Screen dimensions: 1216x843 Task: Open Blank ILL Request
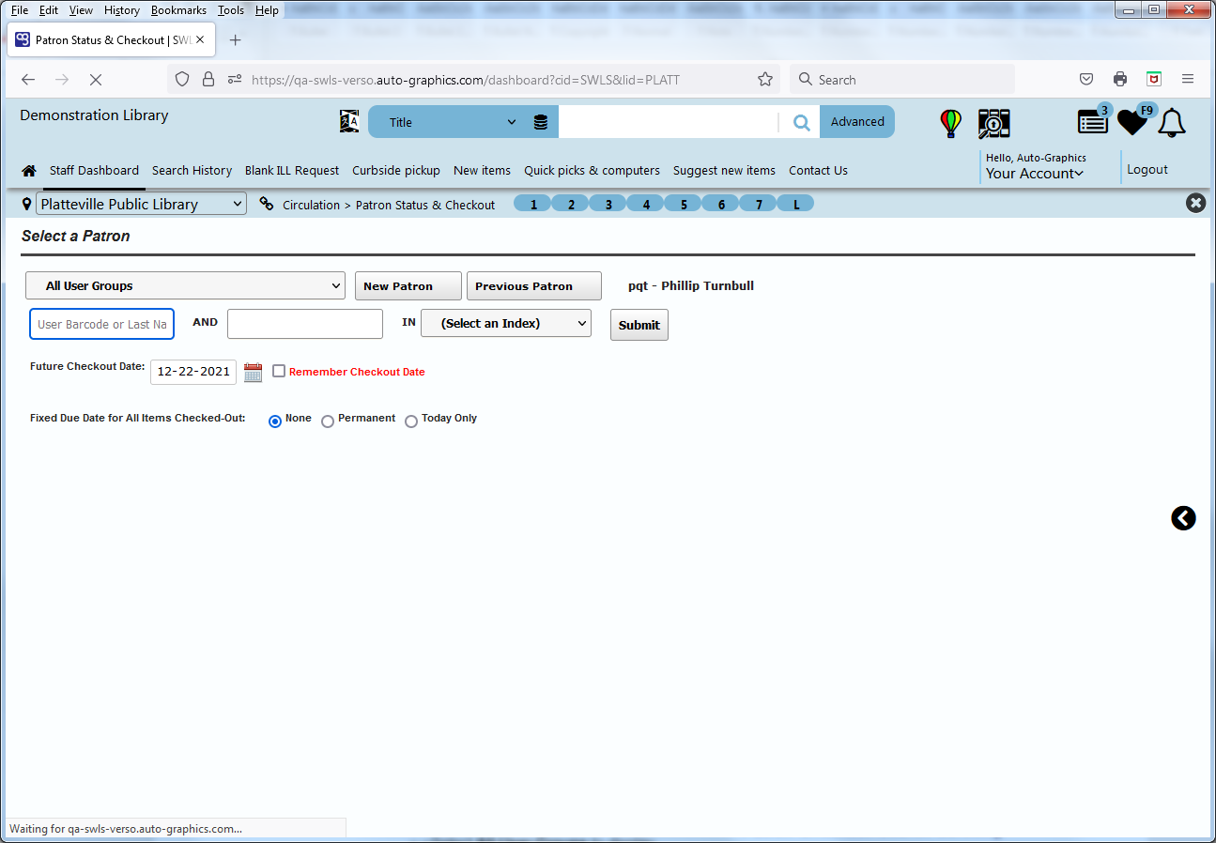click(x=292, y=171)
